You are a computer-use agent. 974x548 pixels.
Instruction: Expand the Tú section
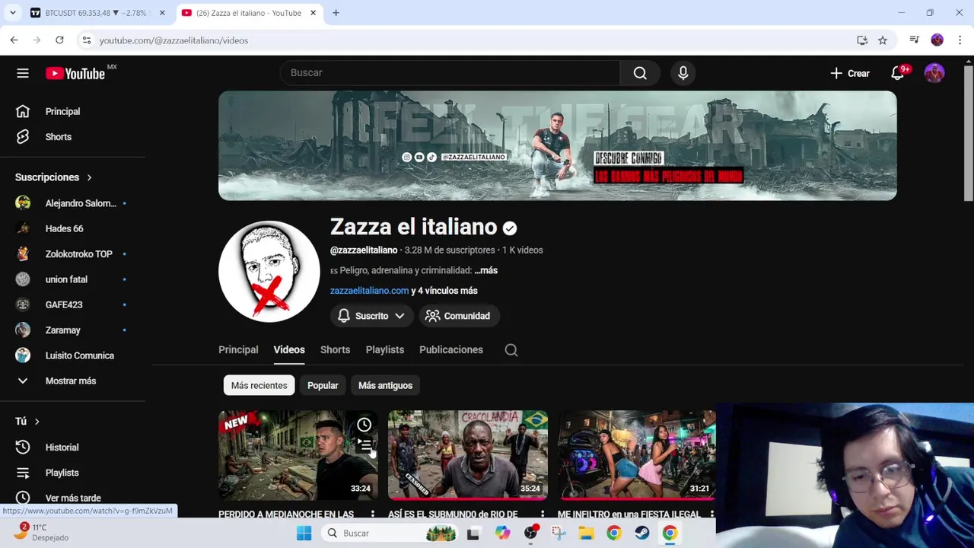pos(27,421)
